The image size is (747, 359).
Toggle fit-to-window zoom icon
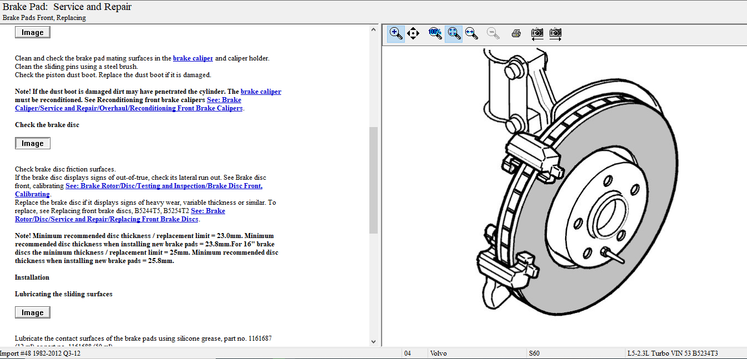tap(454, 33)
